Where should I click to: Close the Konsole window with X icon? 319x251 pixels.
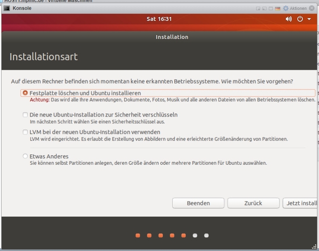coord(311,8)
